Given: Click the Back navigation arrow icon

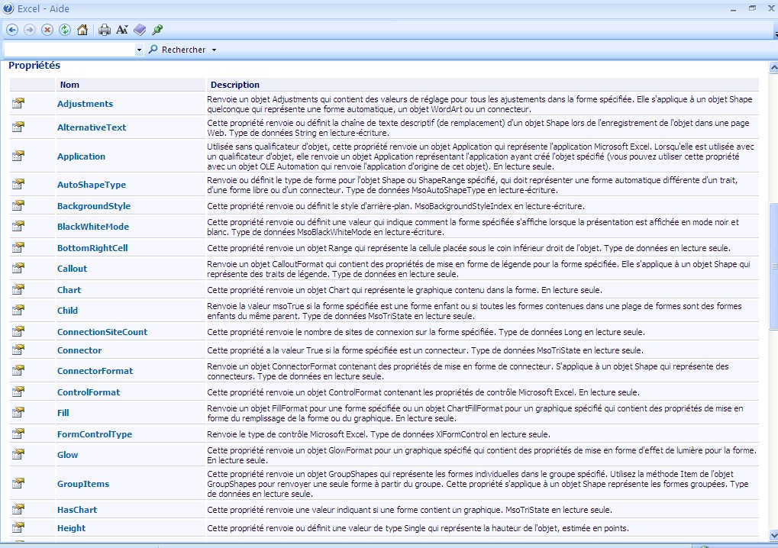Looking at the screenshot, I should pos(12,30).
